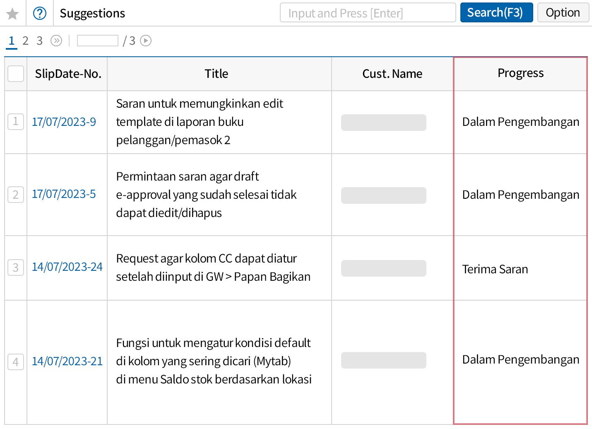Image resolution: width=592 pixels, height=429 pixels.
Task: Select row 2 checkbox
Action: [16, 195]
